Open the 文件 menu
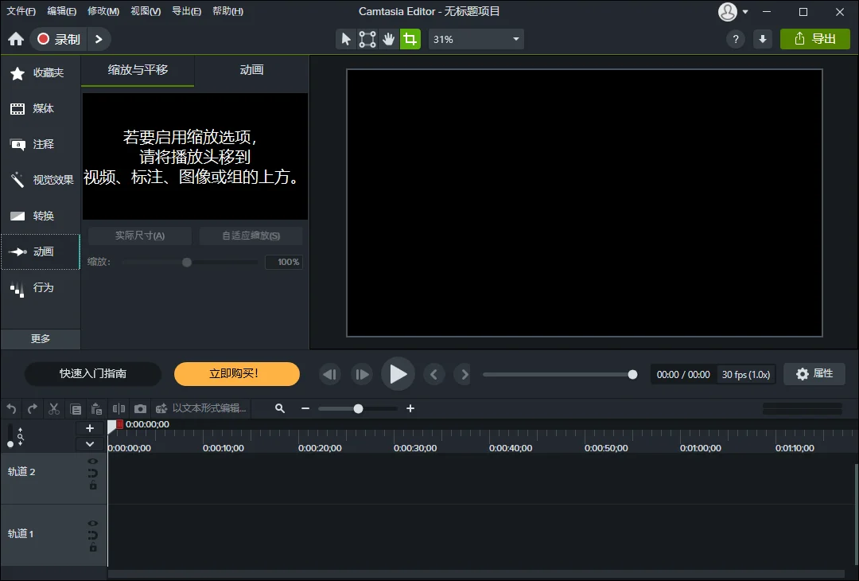This screenshot has width=859, height=581. click(x=21, y=11)
